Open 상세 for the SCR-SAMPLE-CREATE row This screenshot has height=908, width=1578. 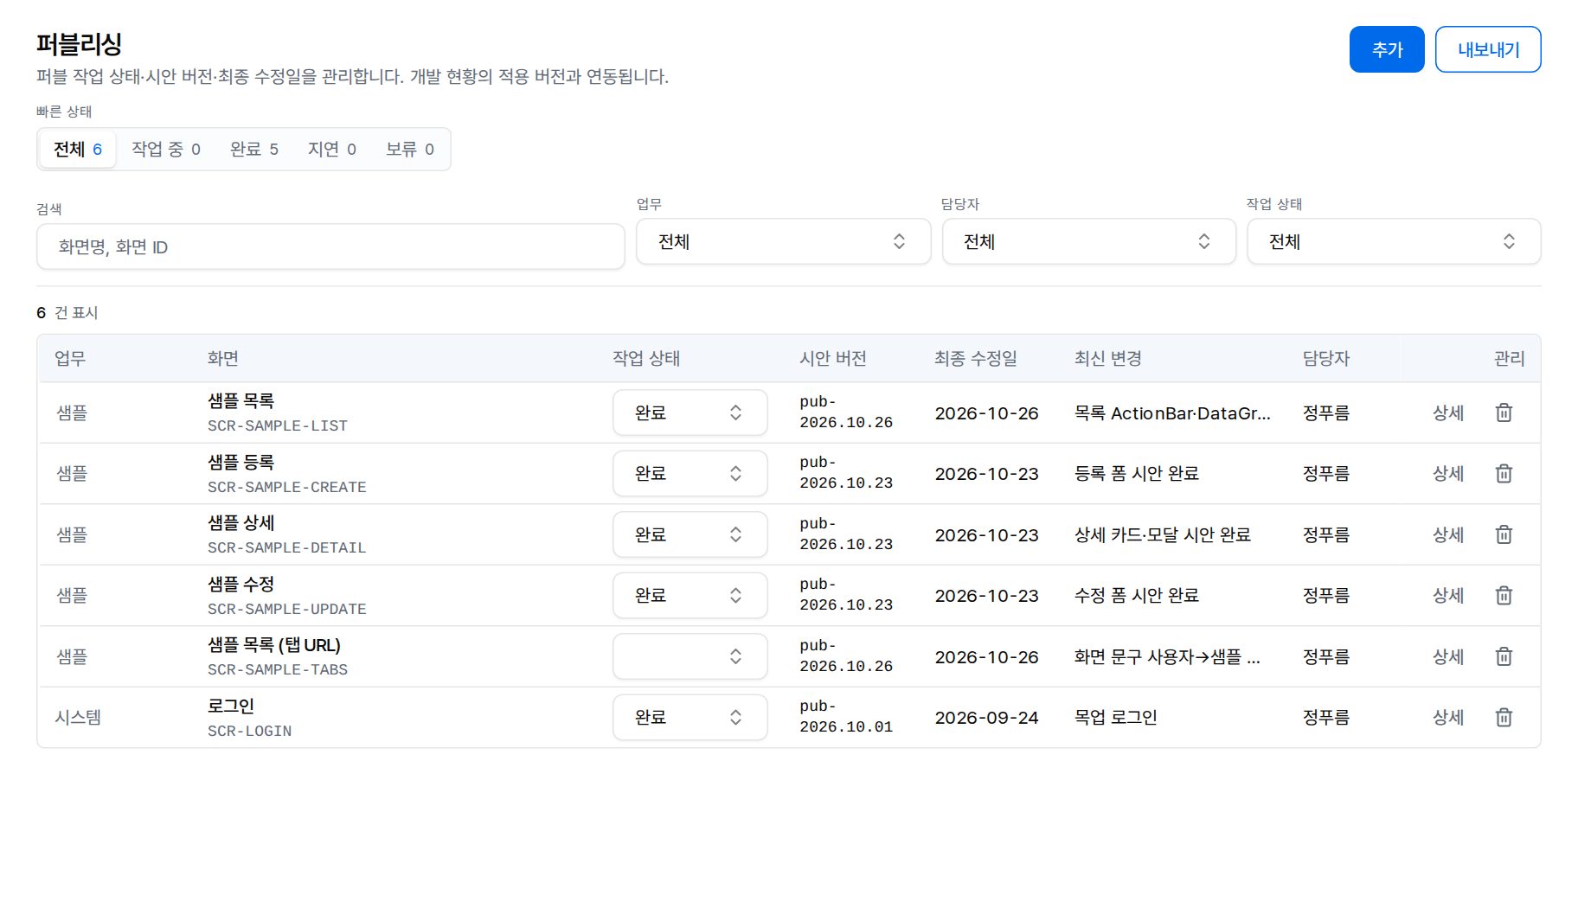(1448, 473)
